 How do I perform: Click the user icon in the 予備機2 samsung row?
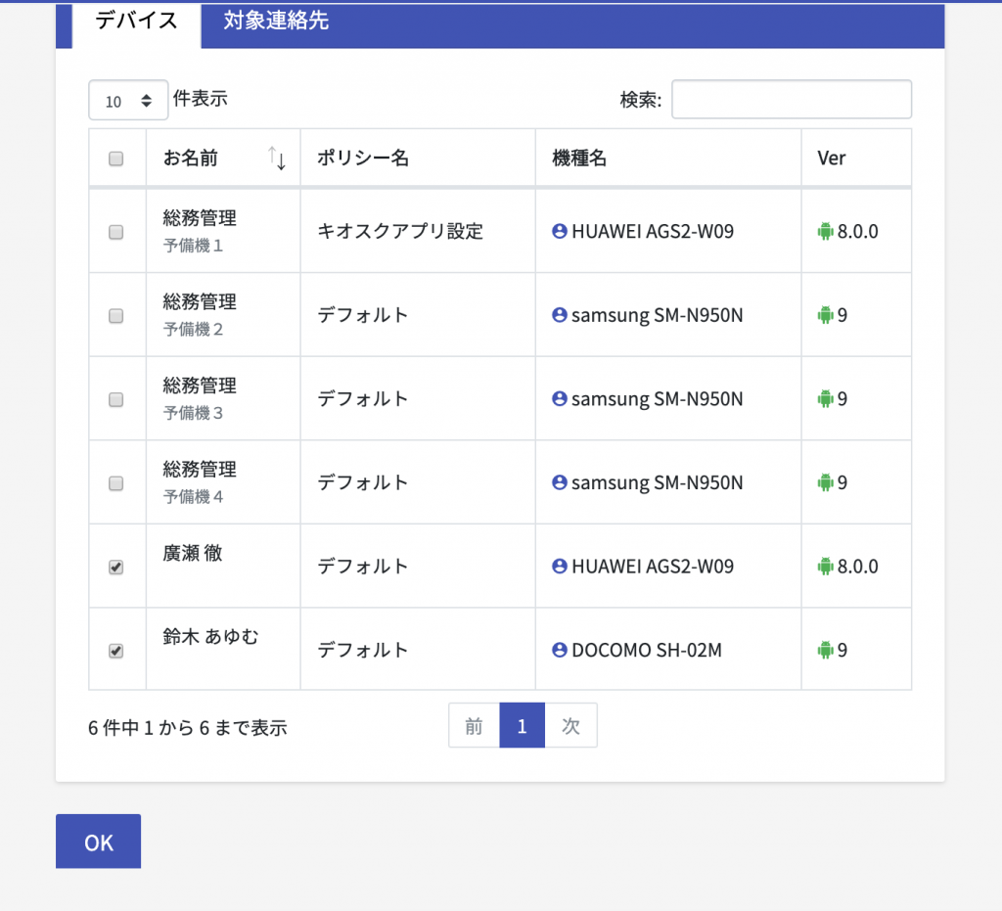[560, 315]
